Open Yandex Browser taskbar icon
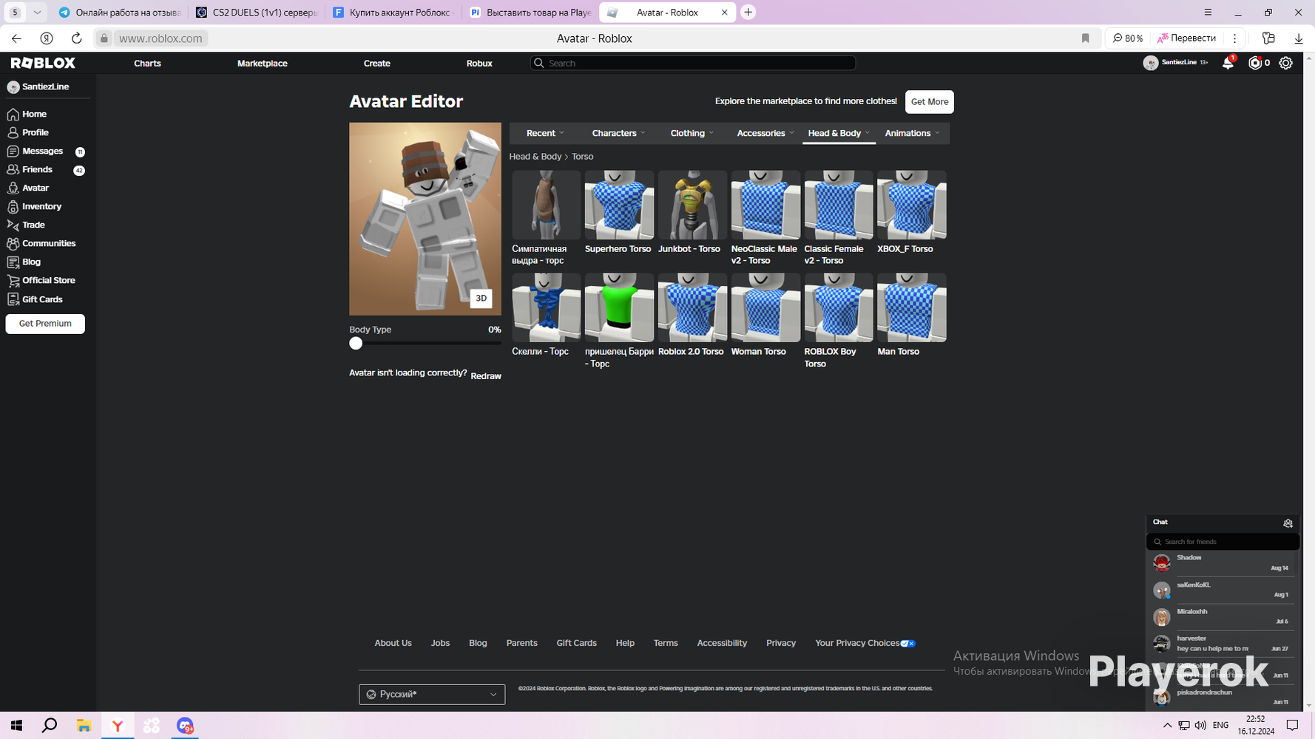 118,726
